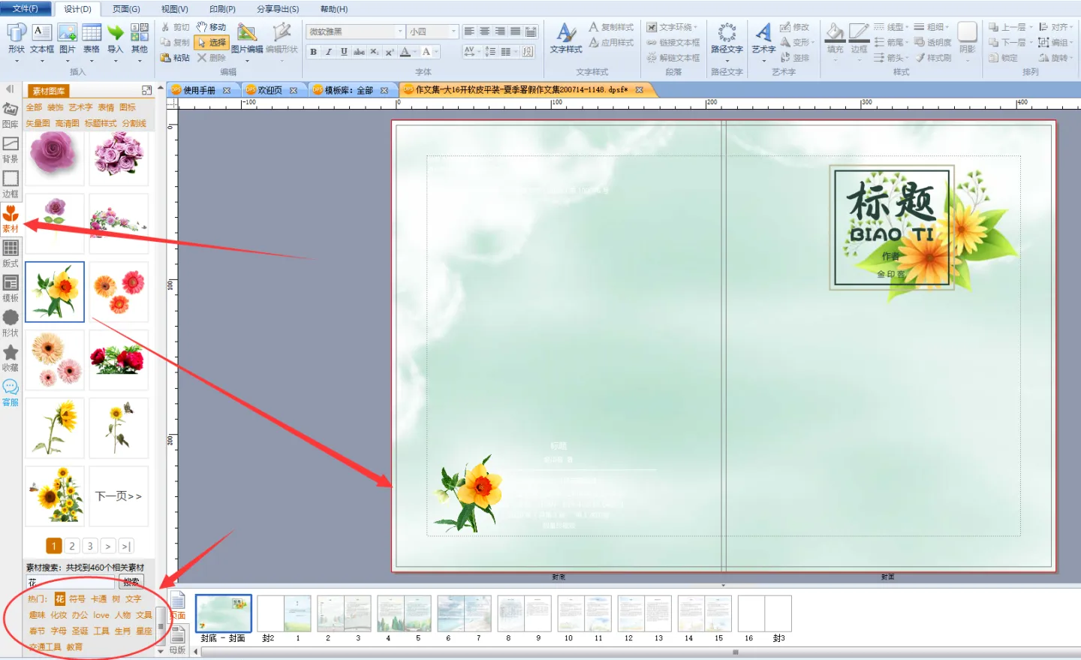Image resolution: width=1081 pixels, height=660 pixels.
Task: Open the 文字样式 text style tool
Action: pos(566,38)
